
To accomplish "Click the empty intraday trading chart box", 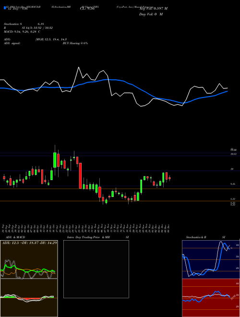I will coord(96,269).
